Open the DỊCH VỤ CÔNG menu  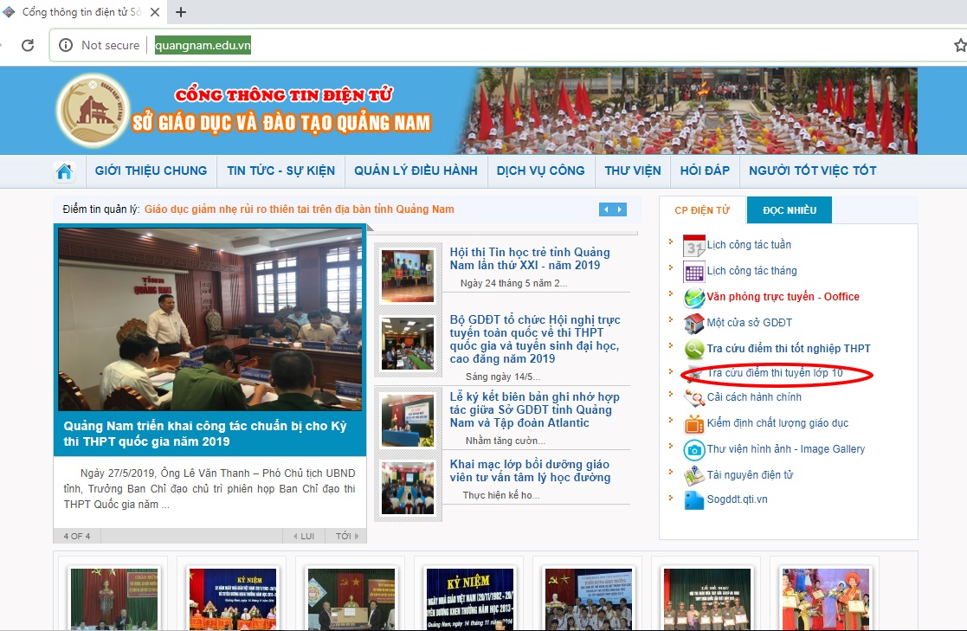pos(540,171)
